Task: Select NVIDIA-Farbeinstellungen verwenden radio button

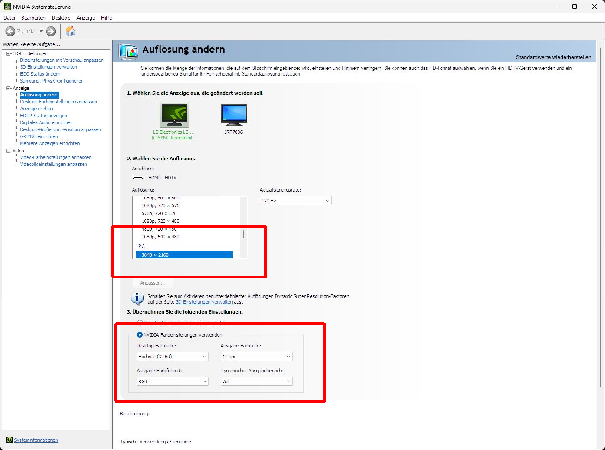Action: [140, 335]
